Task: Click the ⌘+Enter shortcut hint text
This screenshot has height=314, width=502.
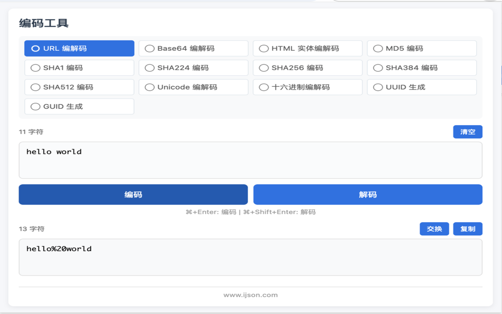Action: [251, 212]
